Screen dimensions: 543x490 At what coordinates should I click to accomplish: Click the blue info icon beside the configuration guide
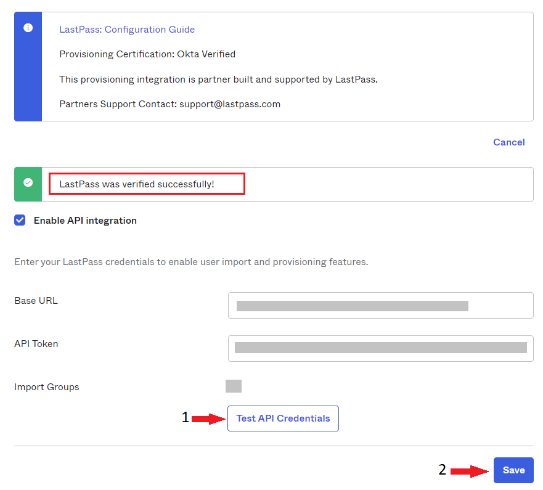28,27
